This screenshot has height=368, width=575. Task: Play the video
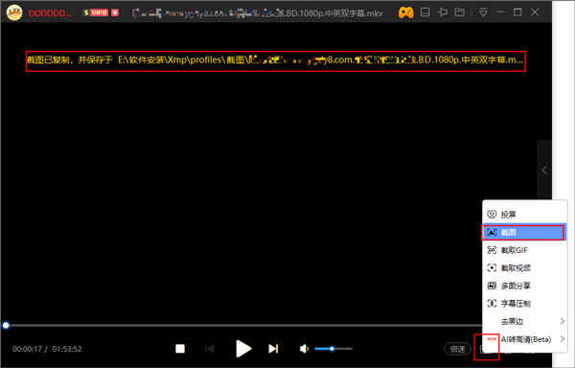point(243,349)
